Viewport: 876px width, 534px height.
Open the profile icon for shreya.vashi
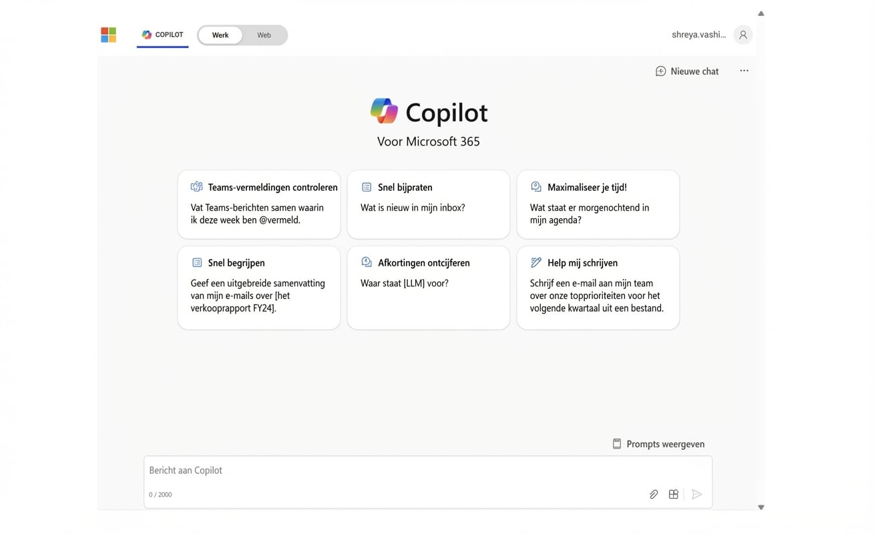[742, 34]
